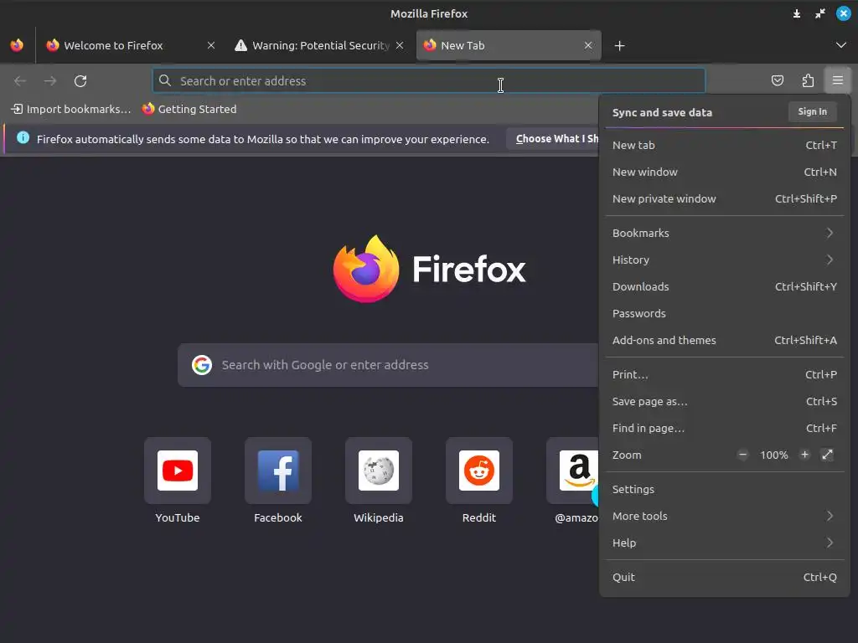Select Save page as… entry
Viewport: 858px width, 643px height.
pyautogui.click(x=725, y=401)
